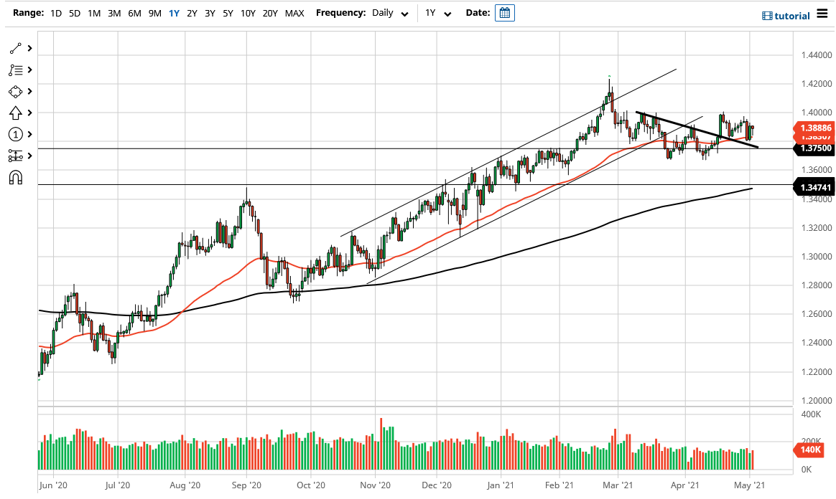
Task: Select the active 1Y range
Action: coord(174,14)
